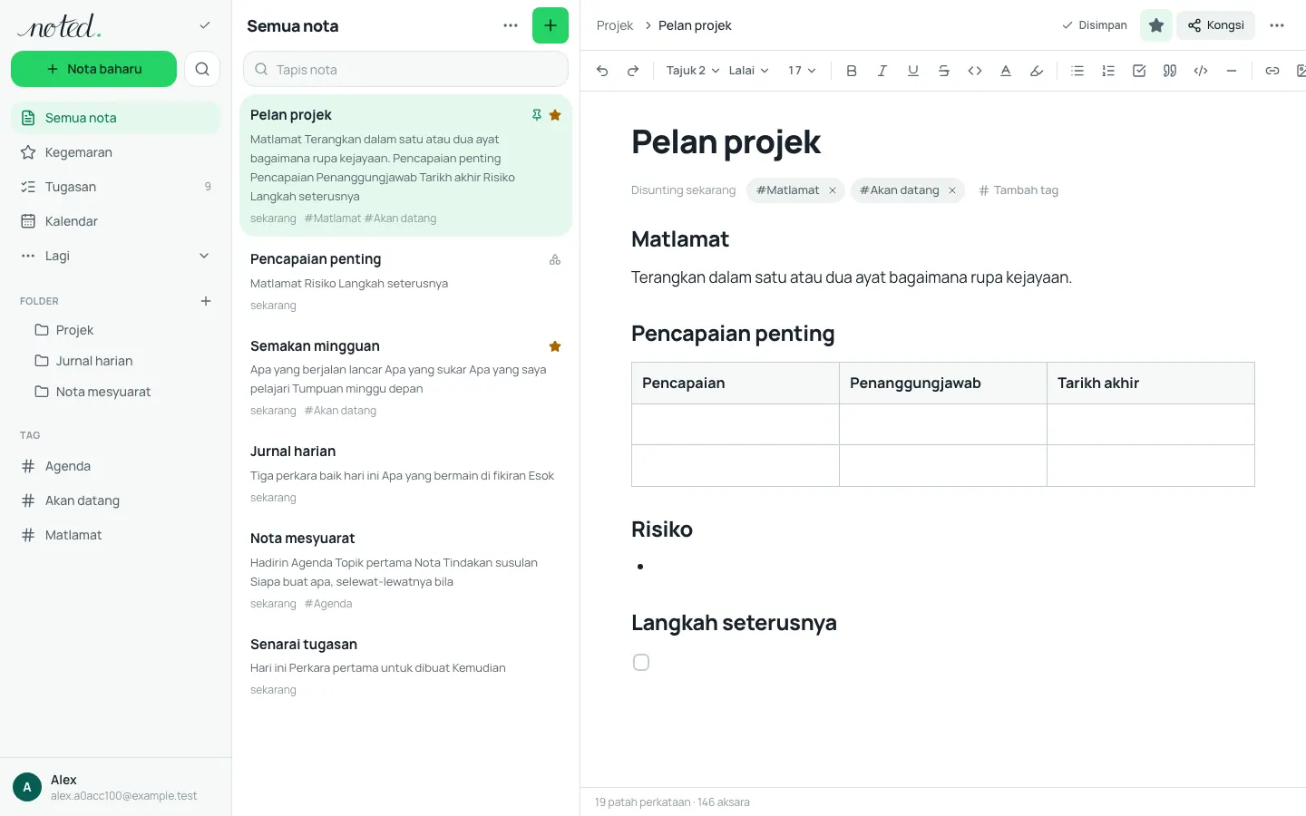
Task: Open the font size 17 dropdown
Action: 802,71
